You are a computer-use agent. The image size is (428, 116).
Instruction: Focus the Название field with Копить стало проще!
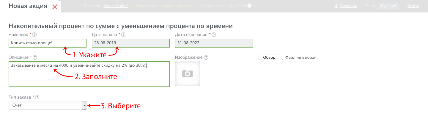coord(48,43)
